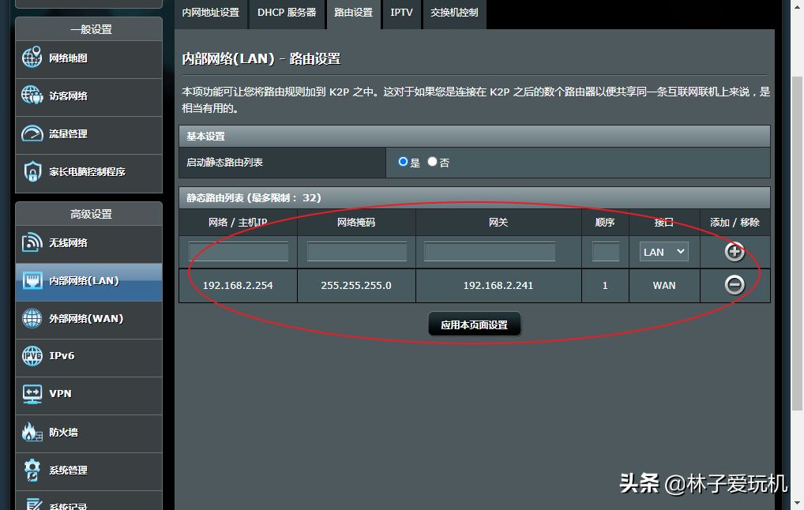Screen dimensions: 804x510
Task: Click the 网络/主机IP input field
Action: tap(239, 252)
